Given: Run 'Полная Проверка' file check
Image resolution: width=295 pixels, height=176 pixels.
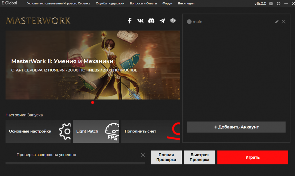Looking at the screenshot, I should [x=166, y=157].
